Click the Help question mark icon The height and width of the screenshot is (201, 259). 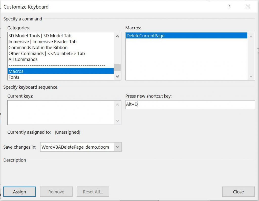click(229, 7)
